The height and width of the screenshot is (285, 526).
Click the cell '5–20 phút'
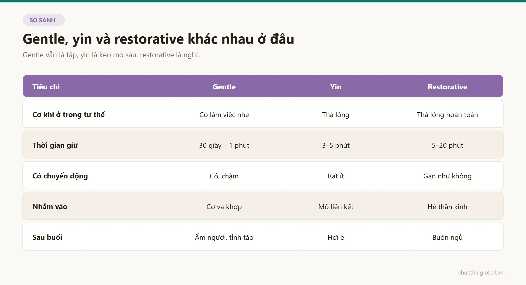(x=447, y=145)
